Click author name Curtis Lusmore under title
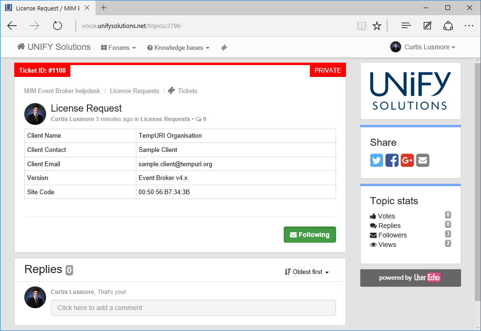The width and height of the screenshot is (481, 331). tap(72, 119)
